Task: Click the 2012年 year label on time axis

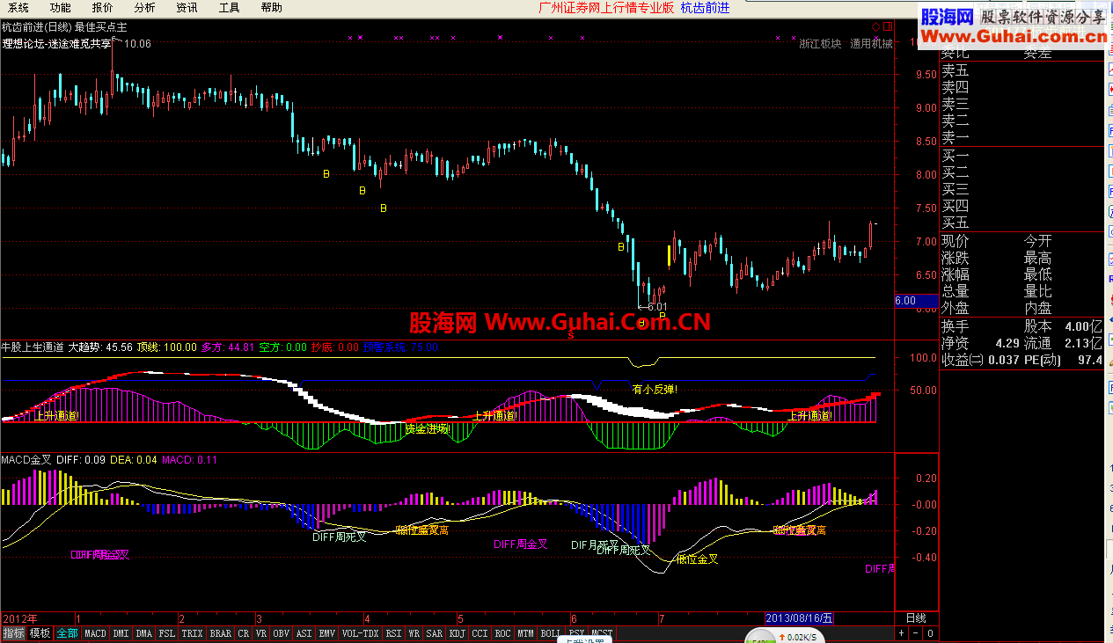Action: [21, 617]
